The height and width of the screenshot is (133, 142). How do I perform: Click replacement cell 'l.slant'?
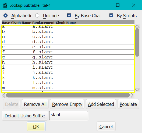(x=83, y=83)
